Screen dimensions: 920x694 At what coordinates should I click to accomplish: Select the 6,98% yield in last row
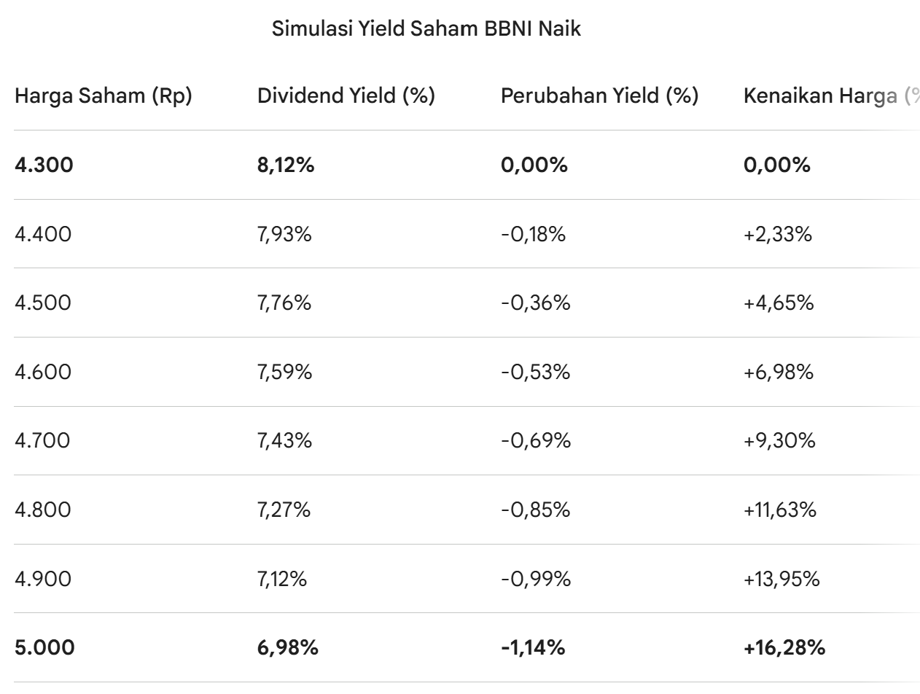coord(287,648)
